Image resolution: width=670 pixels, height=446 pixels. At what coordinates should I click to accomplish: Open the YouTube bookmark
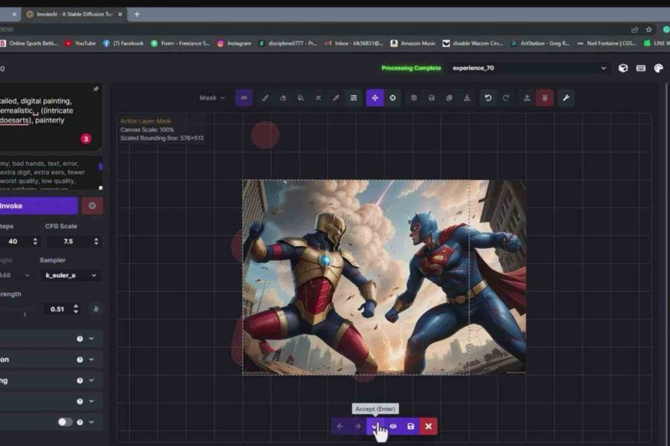click(80, 43)
